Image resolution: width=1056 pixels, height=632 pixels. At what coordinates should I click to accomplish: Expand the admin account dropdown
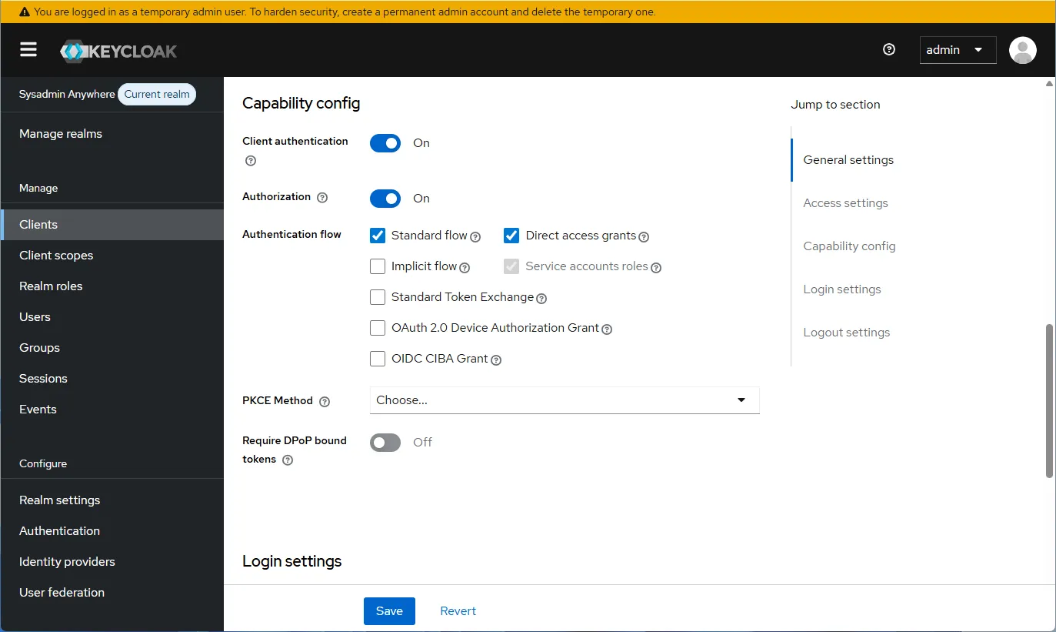coord(958,49)
